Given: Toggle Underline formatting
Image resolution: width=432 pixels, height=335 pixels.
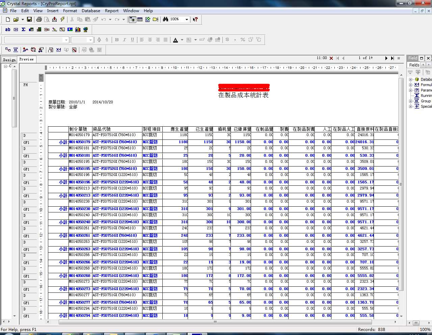Looking at the screenshot, I should pyautogui.click(x=132, y=40).
